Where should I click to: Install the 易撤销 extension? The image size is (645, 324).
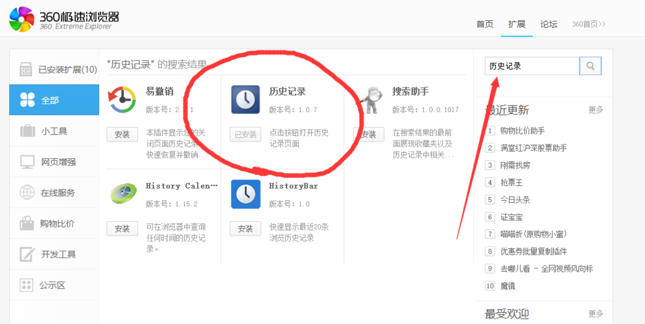coord(122,134)
